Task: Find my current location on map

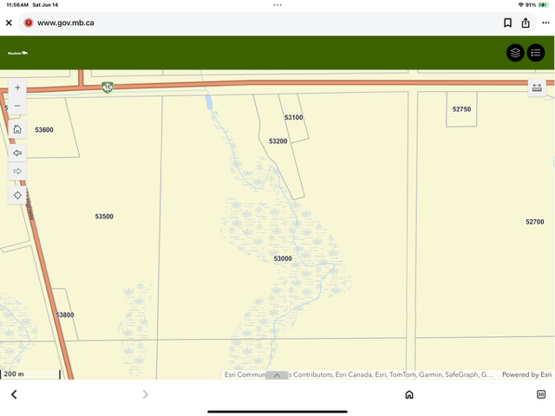Action: 17,195
